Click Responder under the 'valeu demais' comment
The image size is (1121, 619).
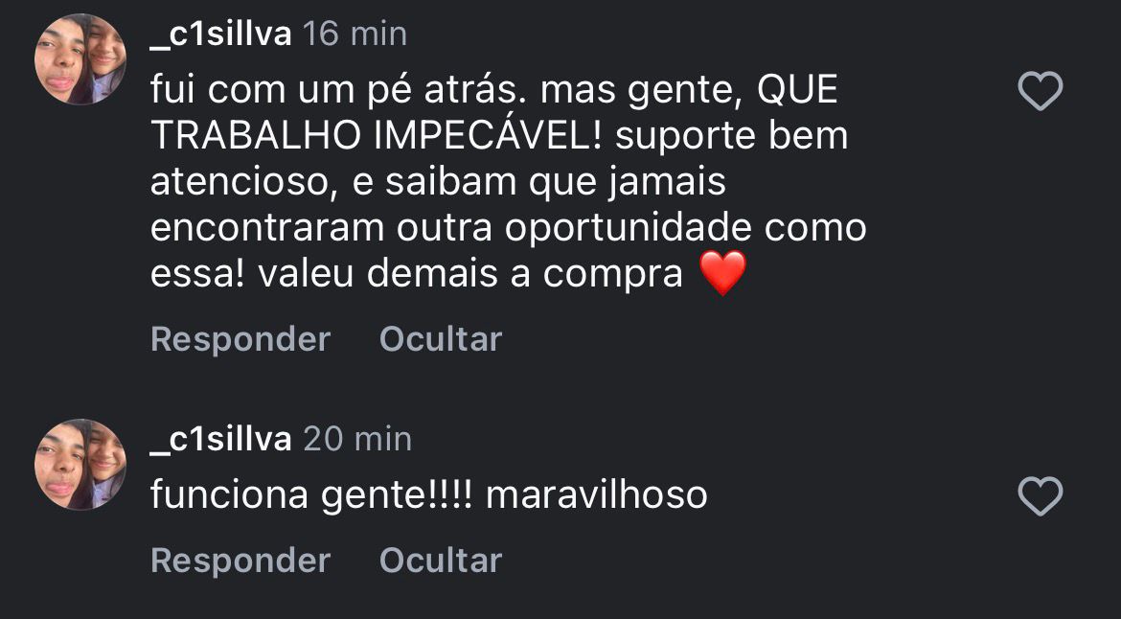(240, 339)
